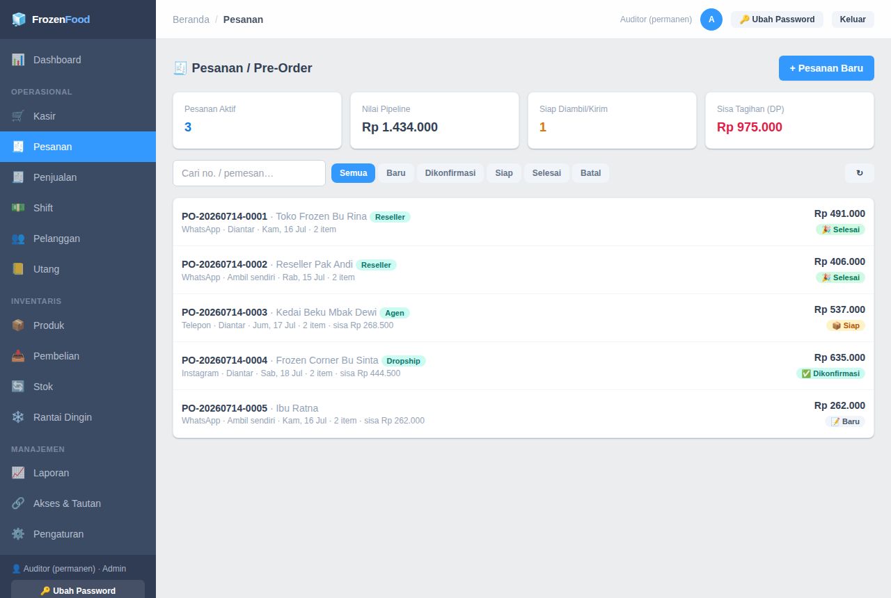
Task: Click the Shift money icon
Action: point(18,208)
